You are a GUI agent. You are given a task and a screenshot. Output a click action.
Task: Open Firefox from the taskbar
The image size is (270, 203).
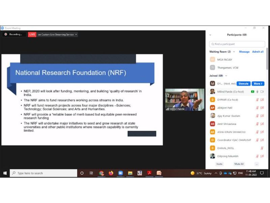click(111, 173)
